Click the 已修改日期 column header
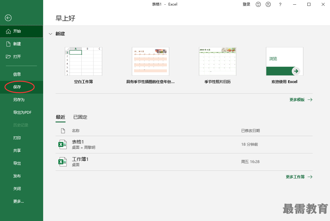 click(251, 131)
